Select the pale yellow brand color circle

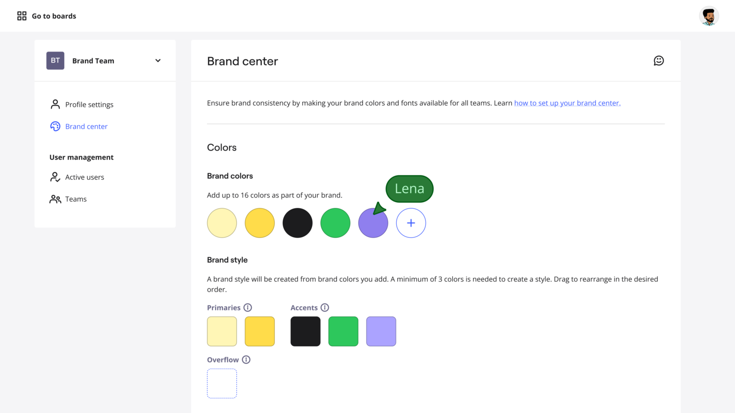(222, 223)
